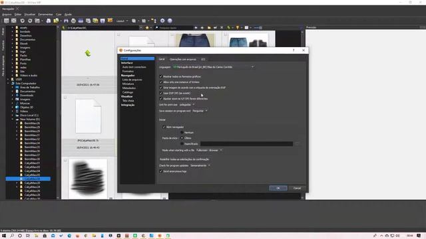Toggle the Send anonymous logs checkbox
The height and width of the screenshot is (239, 426).
click(x=161, y=171)
